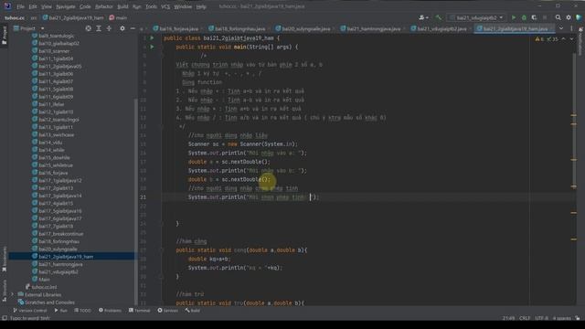Viewport: 585px width, 329px height.
Task: Open Build tool window button
Action: point(193,311)
